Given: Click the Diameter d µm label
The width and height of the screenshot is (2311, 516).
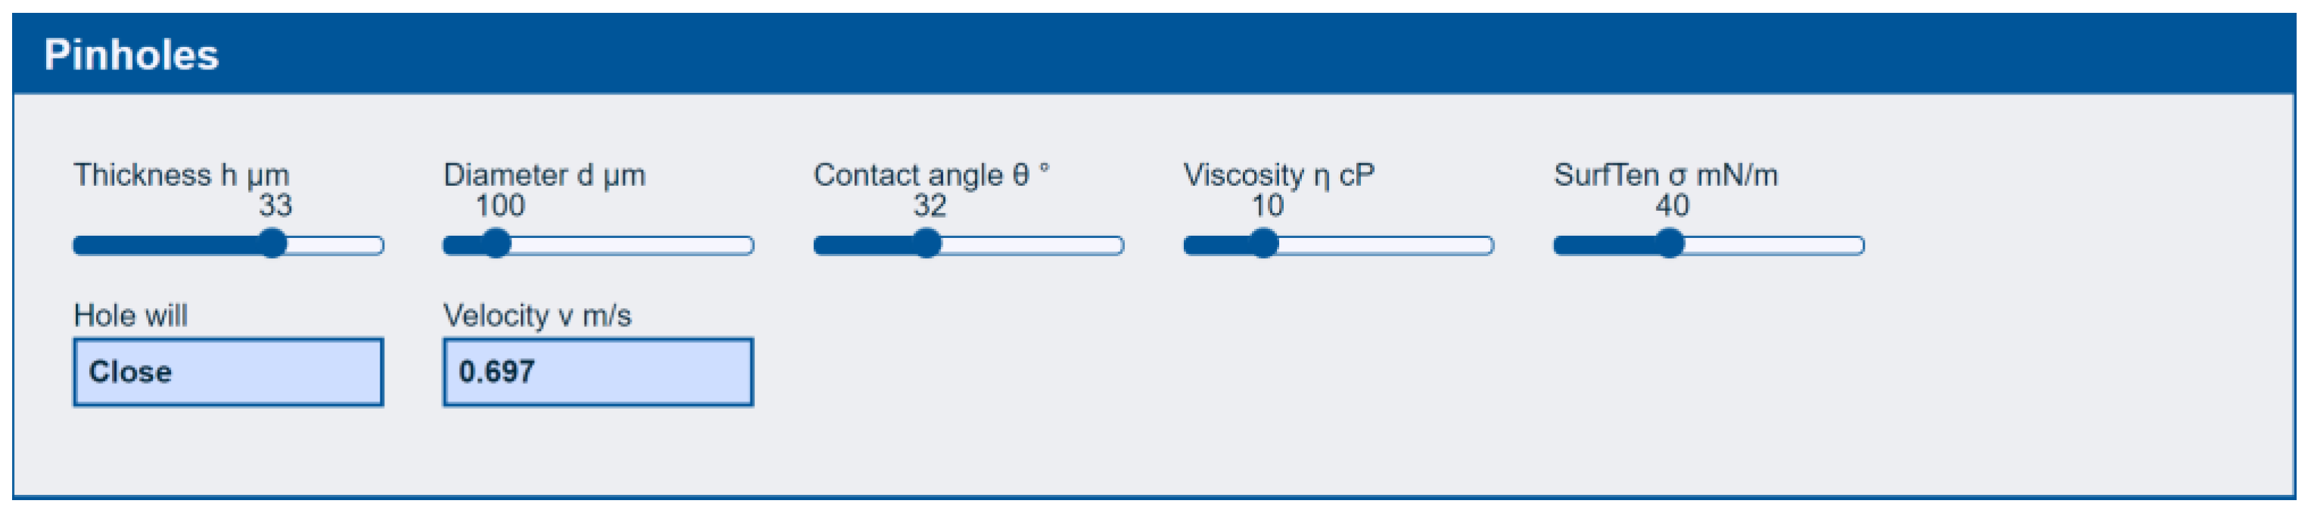Looking at the screenshot, I should 545,175.
